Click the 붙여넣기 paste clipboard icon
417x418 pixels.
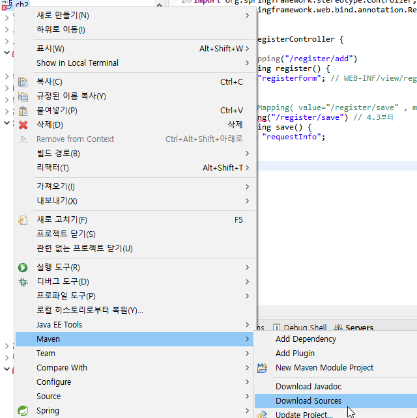(x=23, y=111)
